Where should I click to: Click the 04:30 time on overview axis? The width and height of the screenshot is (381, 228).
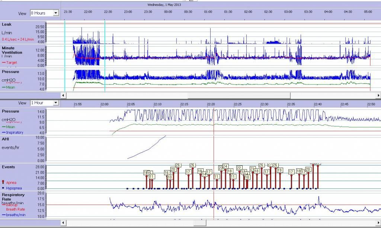pyautogui.click(x=348, y=12)
